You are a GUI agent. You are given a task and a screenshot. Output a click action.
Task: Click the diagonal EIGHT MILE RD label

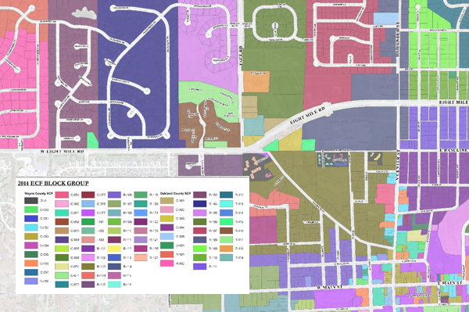click(x=308, y=116)
